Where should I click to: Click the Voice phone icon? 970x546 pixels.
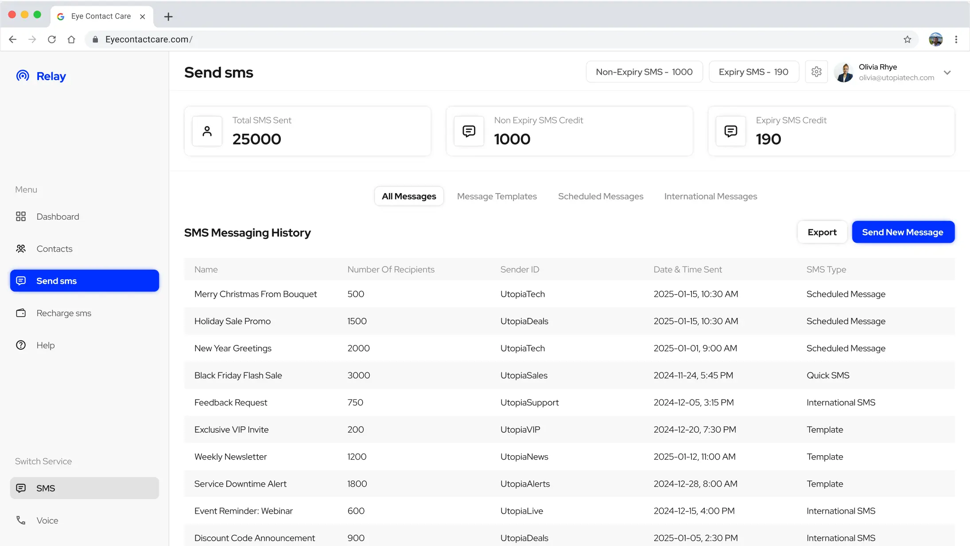[21, 520]
